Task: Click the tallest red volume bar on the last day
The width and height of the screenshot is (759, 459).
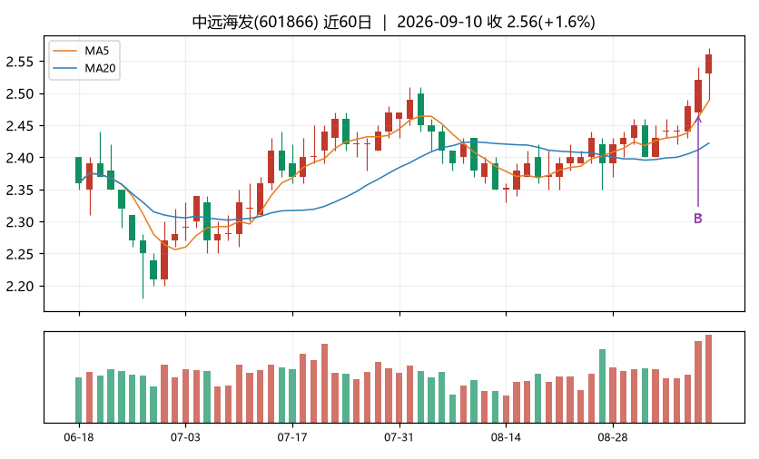Action: (x=709, y=378)
